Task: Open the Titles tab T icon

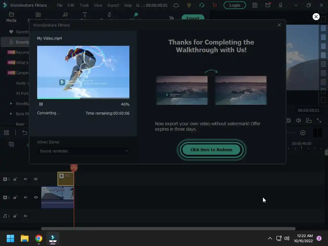Action: pos(85,14)
